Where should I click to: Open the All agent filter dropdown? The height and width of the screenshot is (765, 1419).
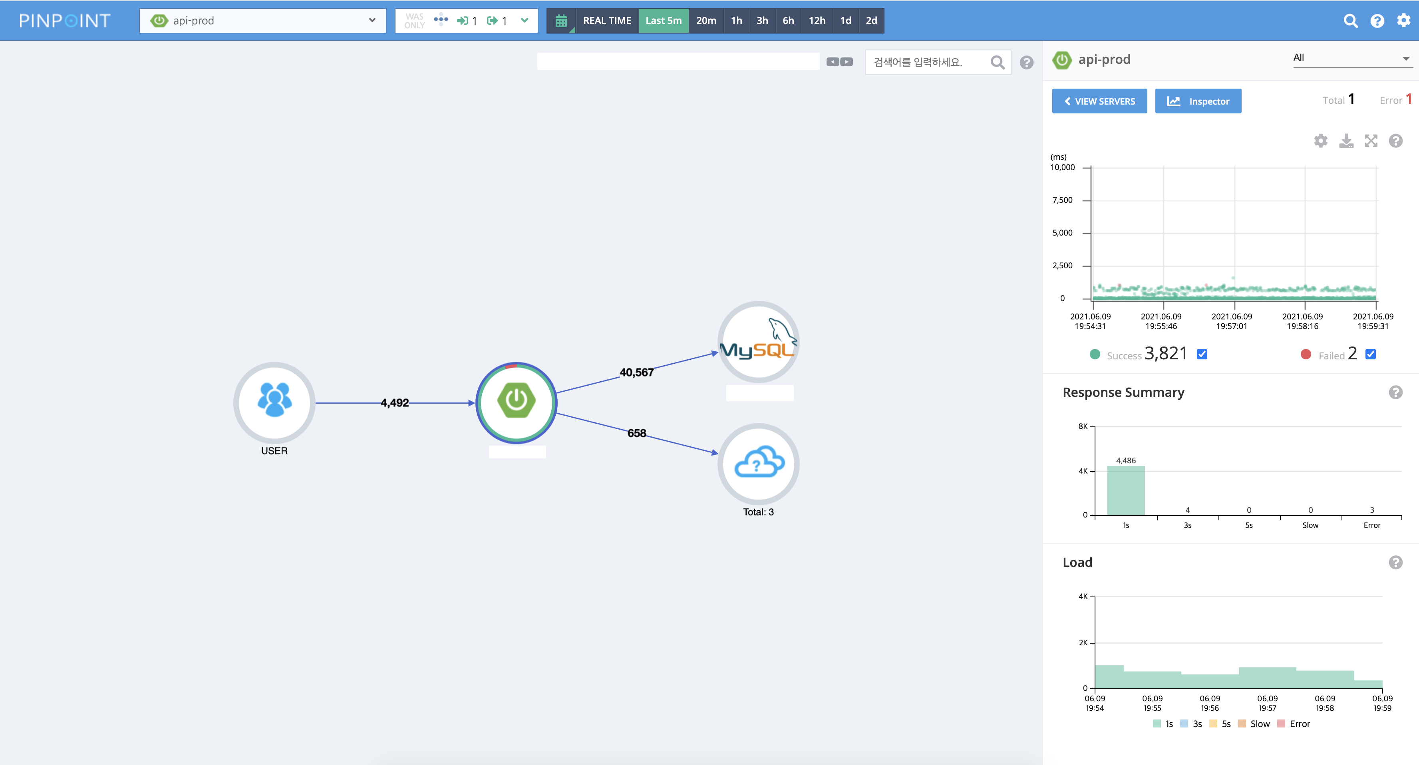coord(1351,58)
